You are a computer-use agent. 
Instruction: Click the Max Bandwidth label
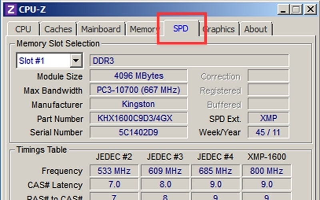[53, 91]
